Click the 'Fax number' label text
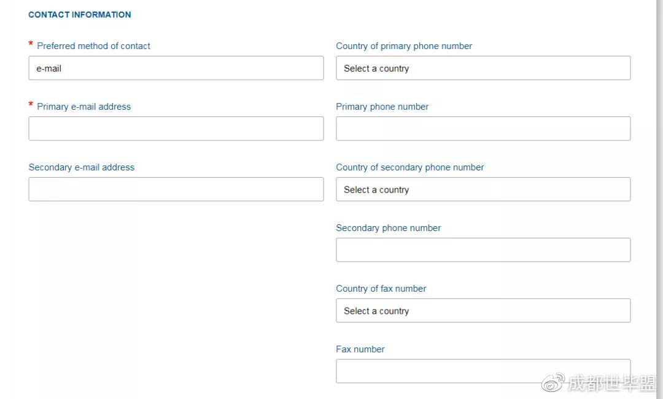This screenshot has width=663, height=399. click(360, 349)
